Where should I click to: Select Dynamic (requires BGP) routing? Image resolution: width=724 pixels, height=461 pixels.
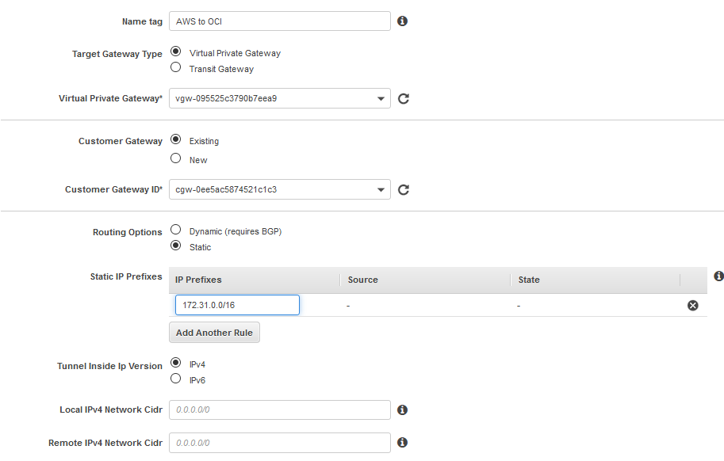(x=176, y=230)
